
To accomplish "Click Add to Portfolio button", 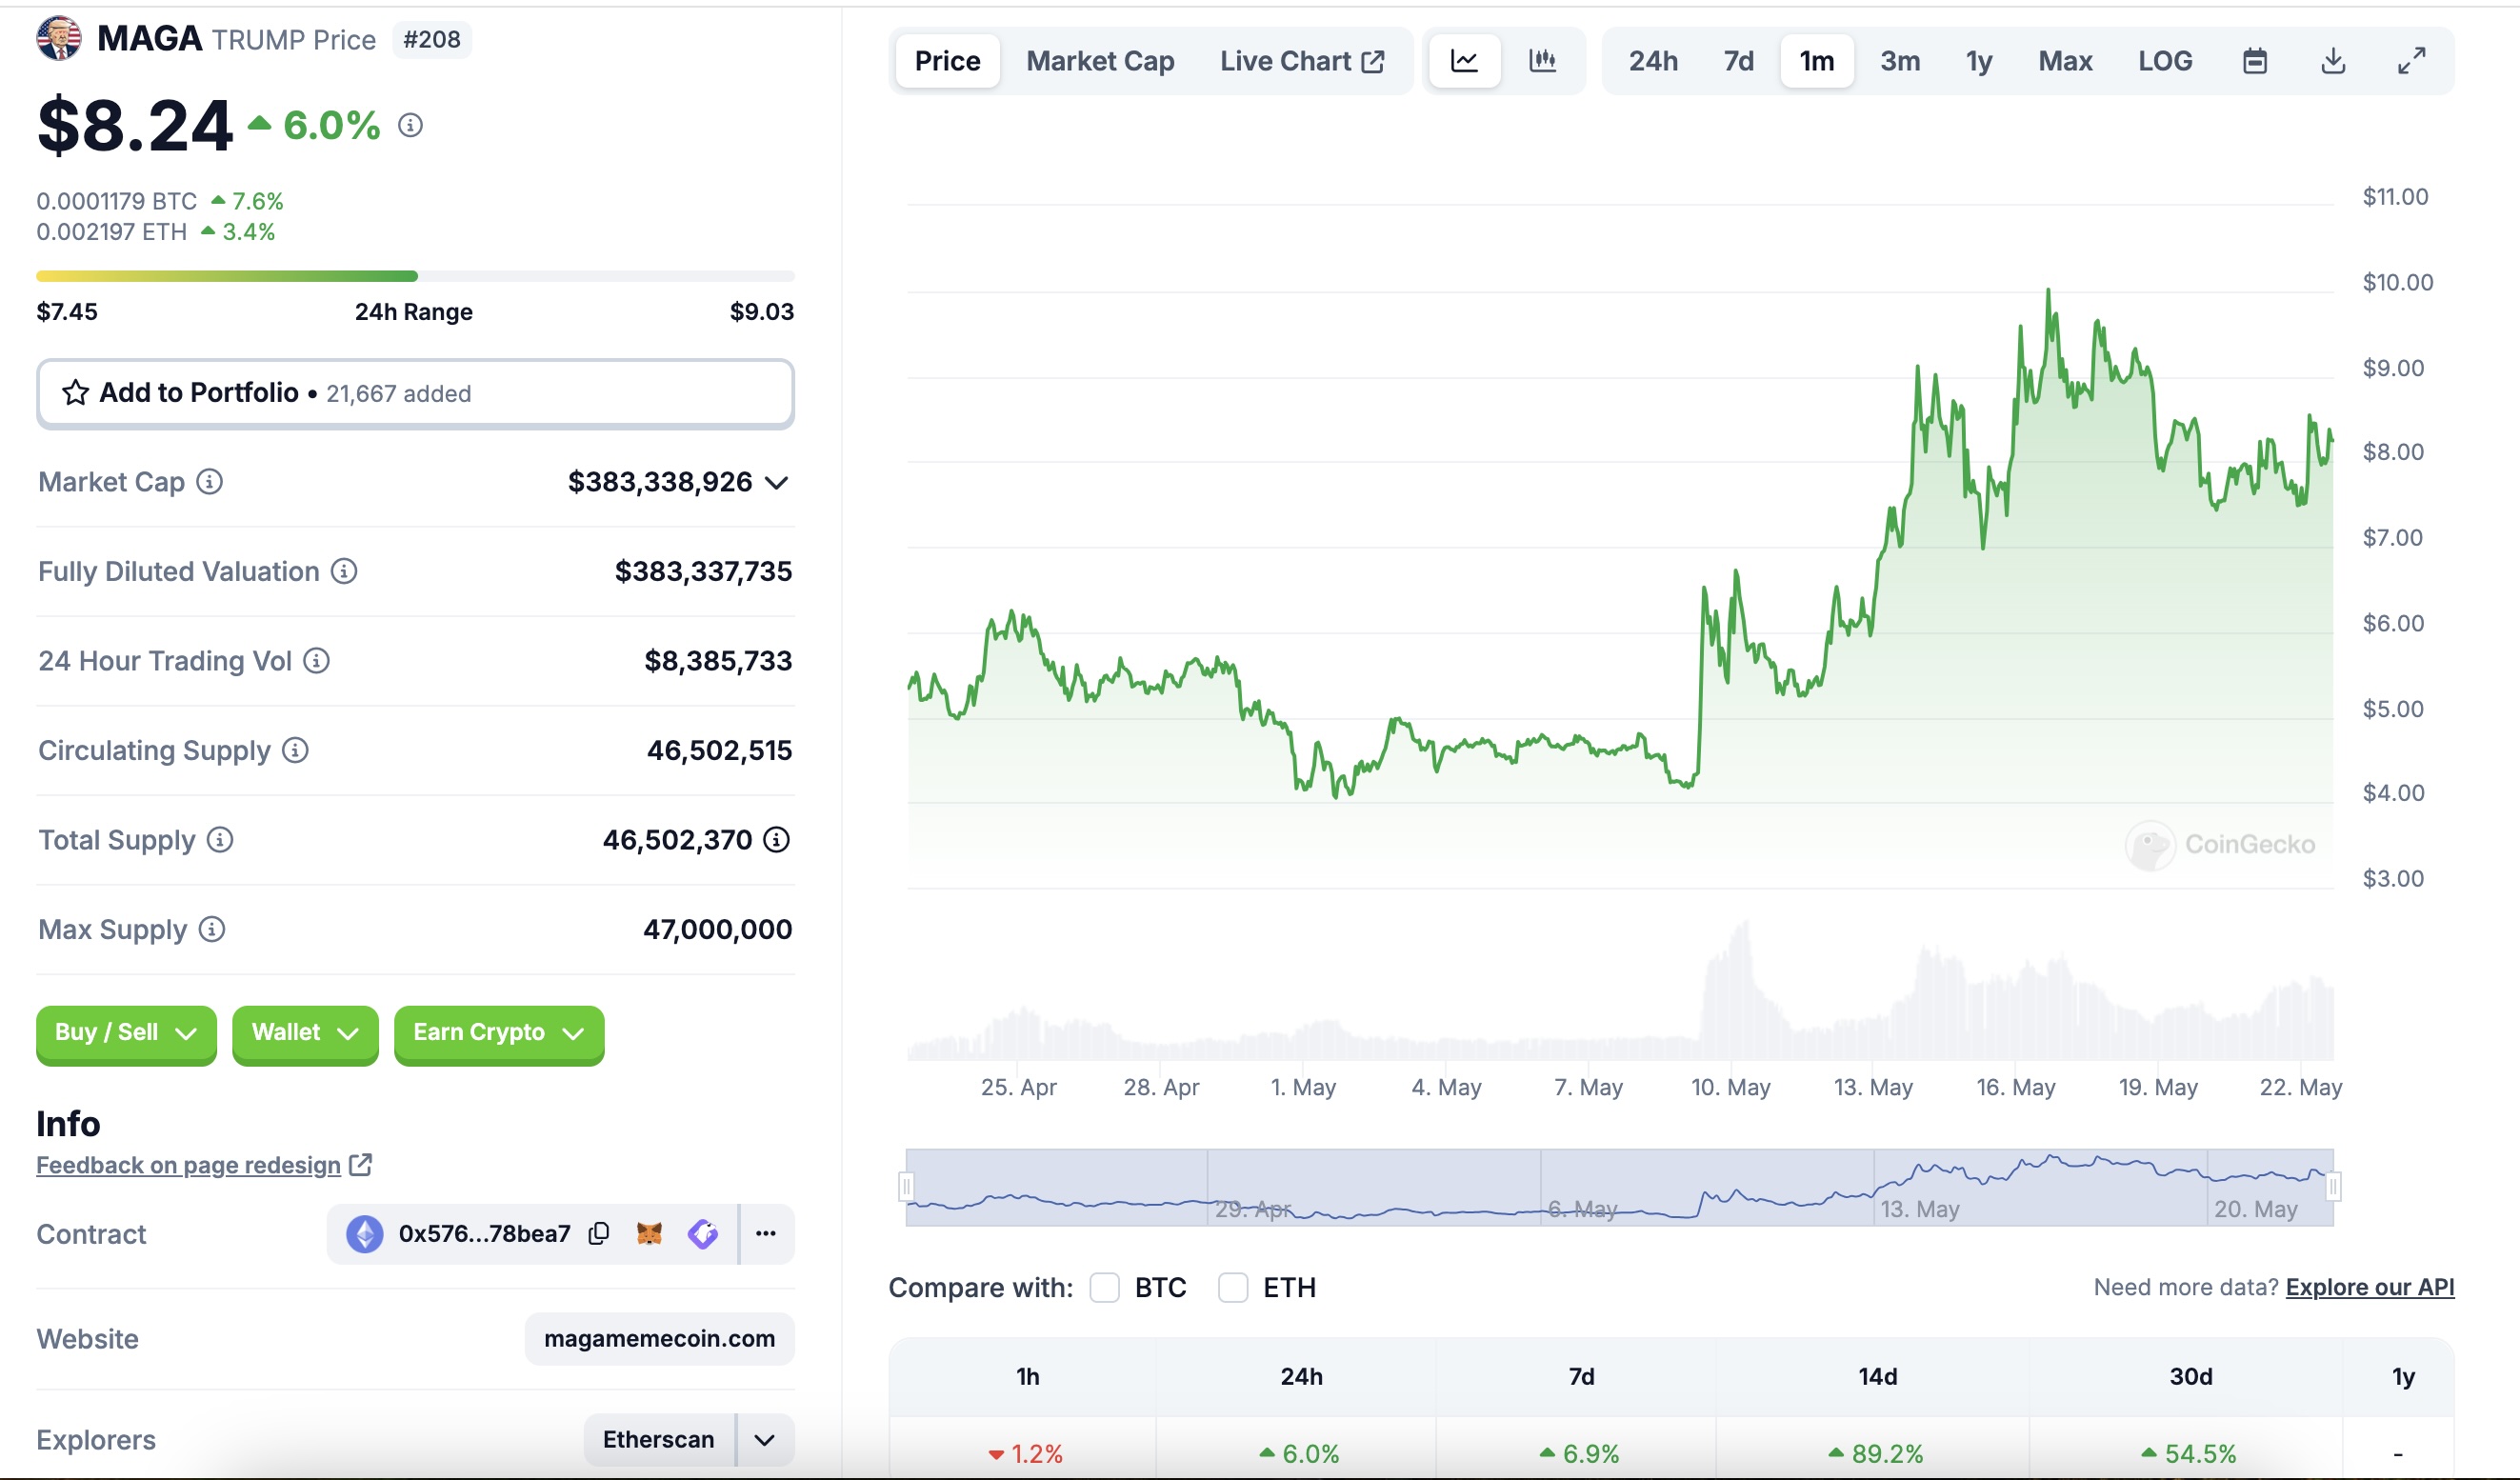I will tap(415, 393).
